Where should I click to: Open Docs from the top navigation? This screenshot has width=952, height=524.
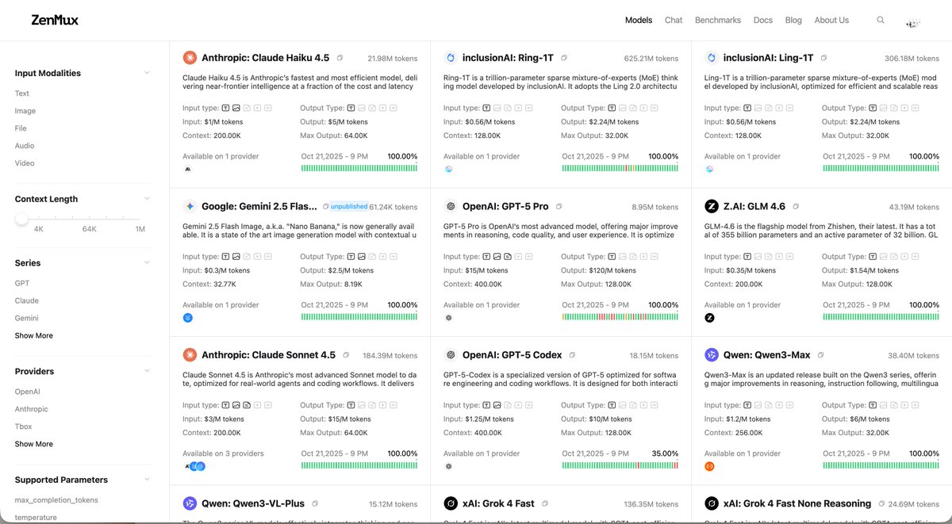click(x=763, y=20)
